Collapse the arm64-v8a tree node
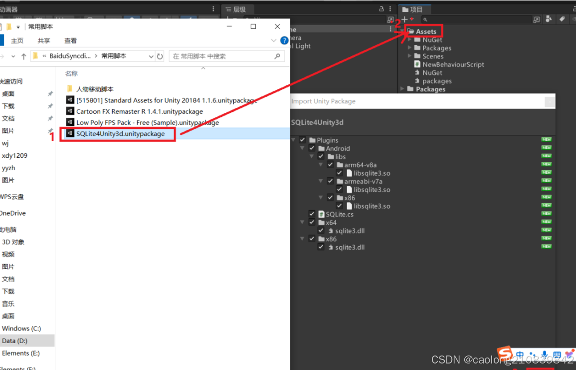 [321, 165]
